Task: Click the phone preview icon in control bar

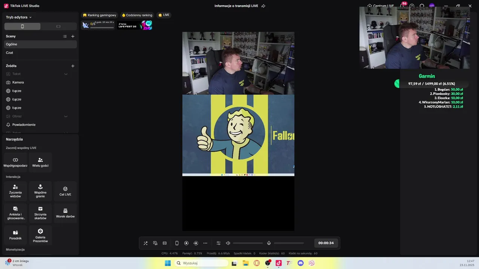Action: [x=177, y=243]
